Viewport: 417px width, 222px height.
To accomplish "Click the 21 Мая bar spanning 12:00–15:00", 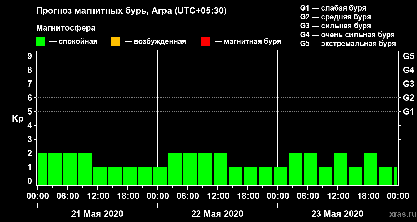I will [x=100, y=176].
